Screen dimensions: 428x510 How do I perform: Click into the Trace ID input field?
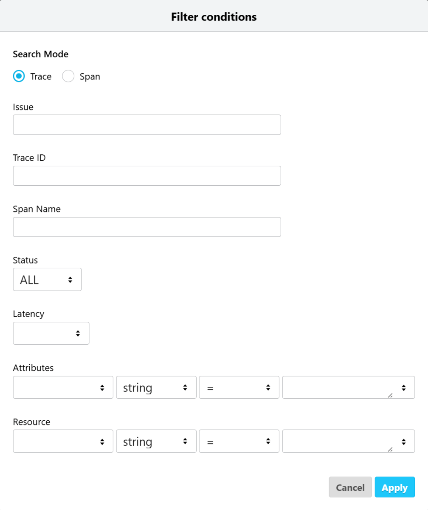pos(146,176)
